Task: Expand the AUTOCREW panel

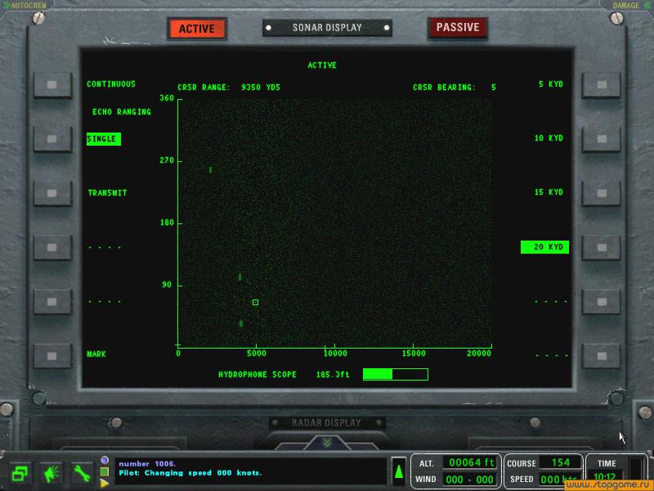Action: 26,5
